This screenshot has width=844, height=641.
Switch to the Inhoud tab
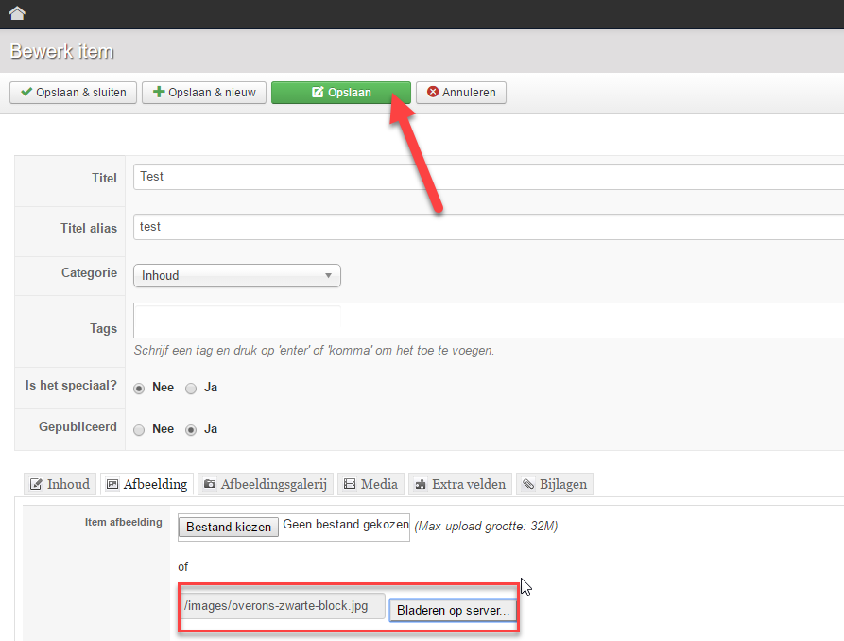pos(60,484)
